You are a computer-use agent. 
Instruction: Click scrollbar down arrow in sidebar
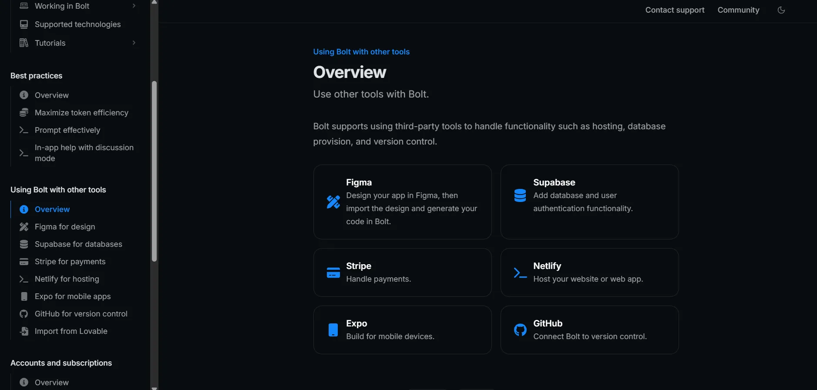click(154, 387)
